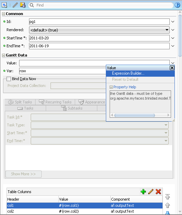Click the Var input field

pyautogui.click(x=62, y=71)
